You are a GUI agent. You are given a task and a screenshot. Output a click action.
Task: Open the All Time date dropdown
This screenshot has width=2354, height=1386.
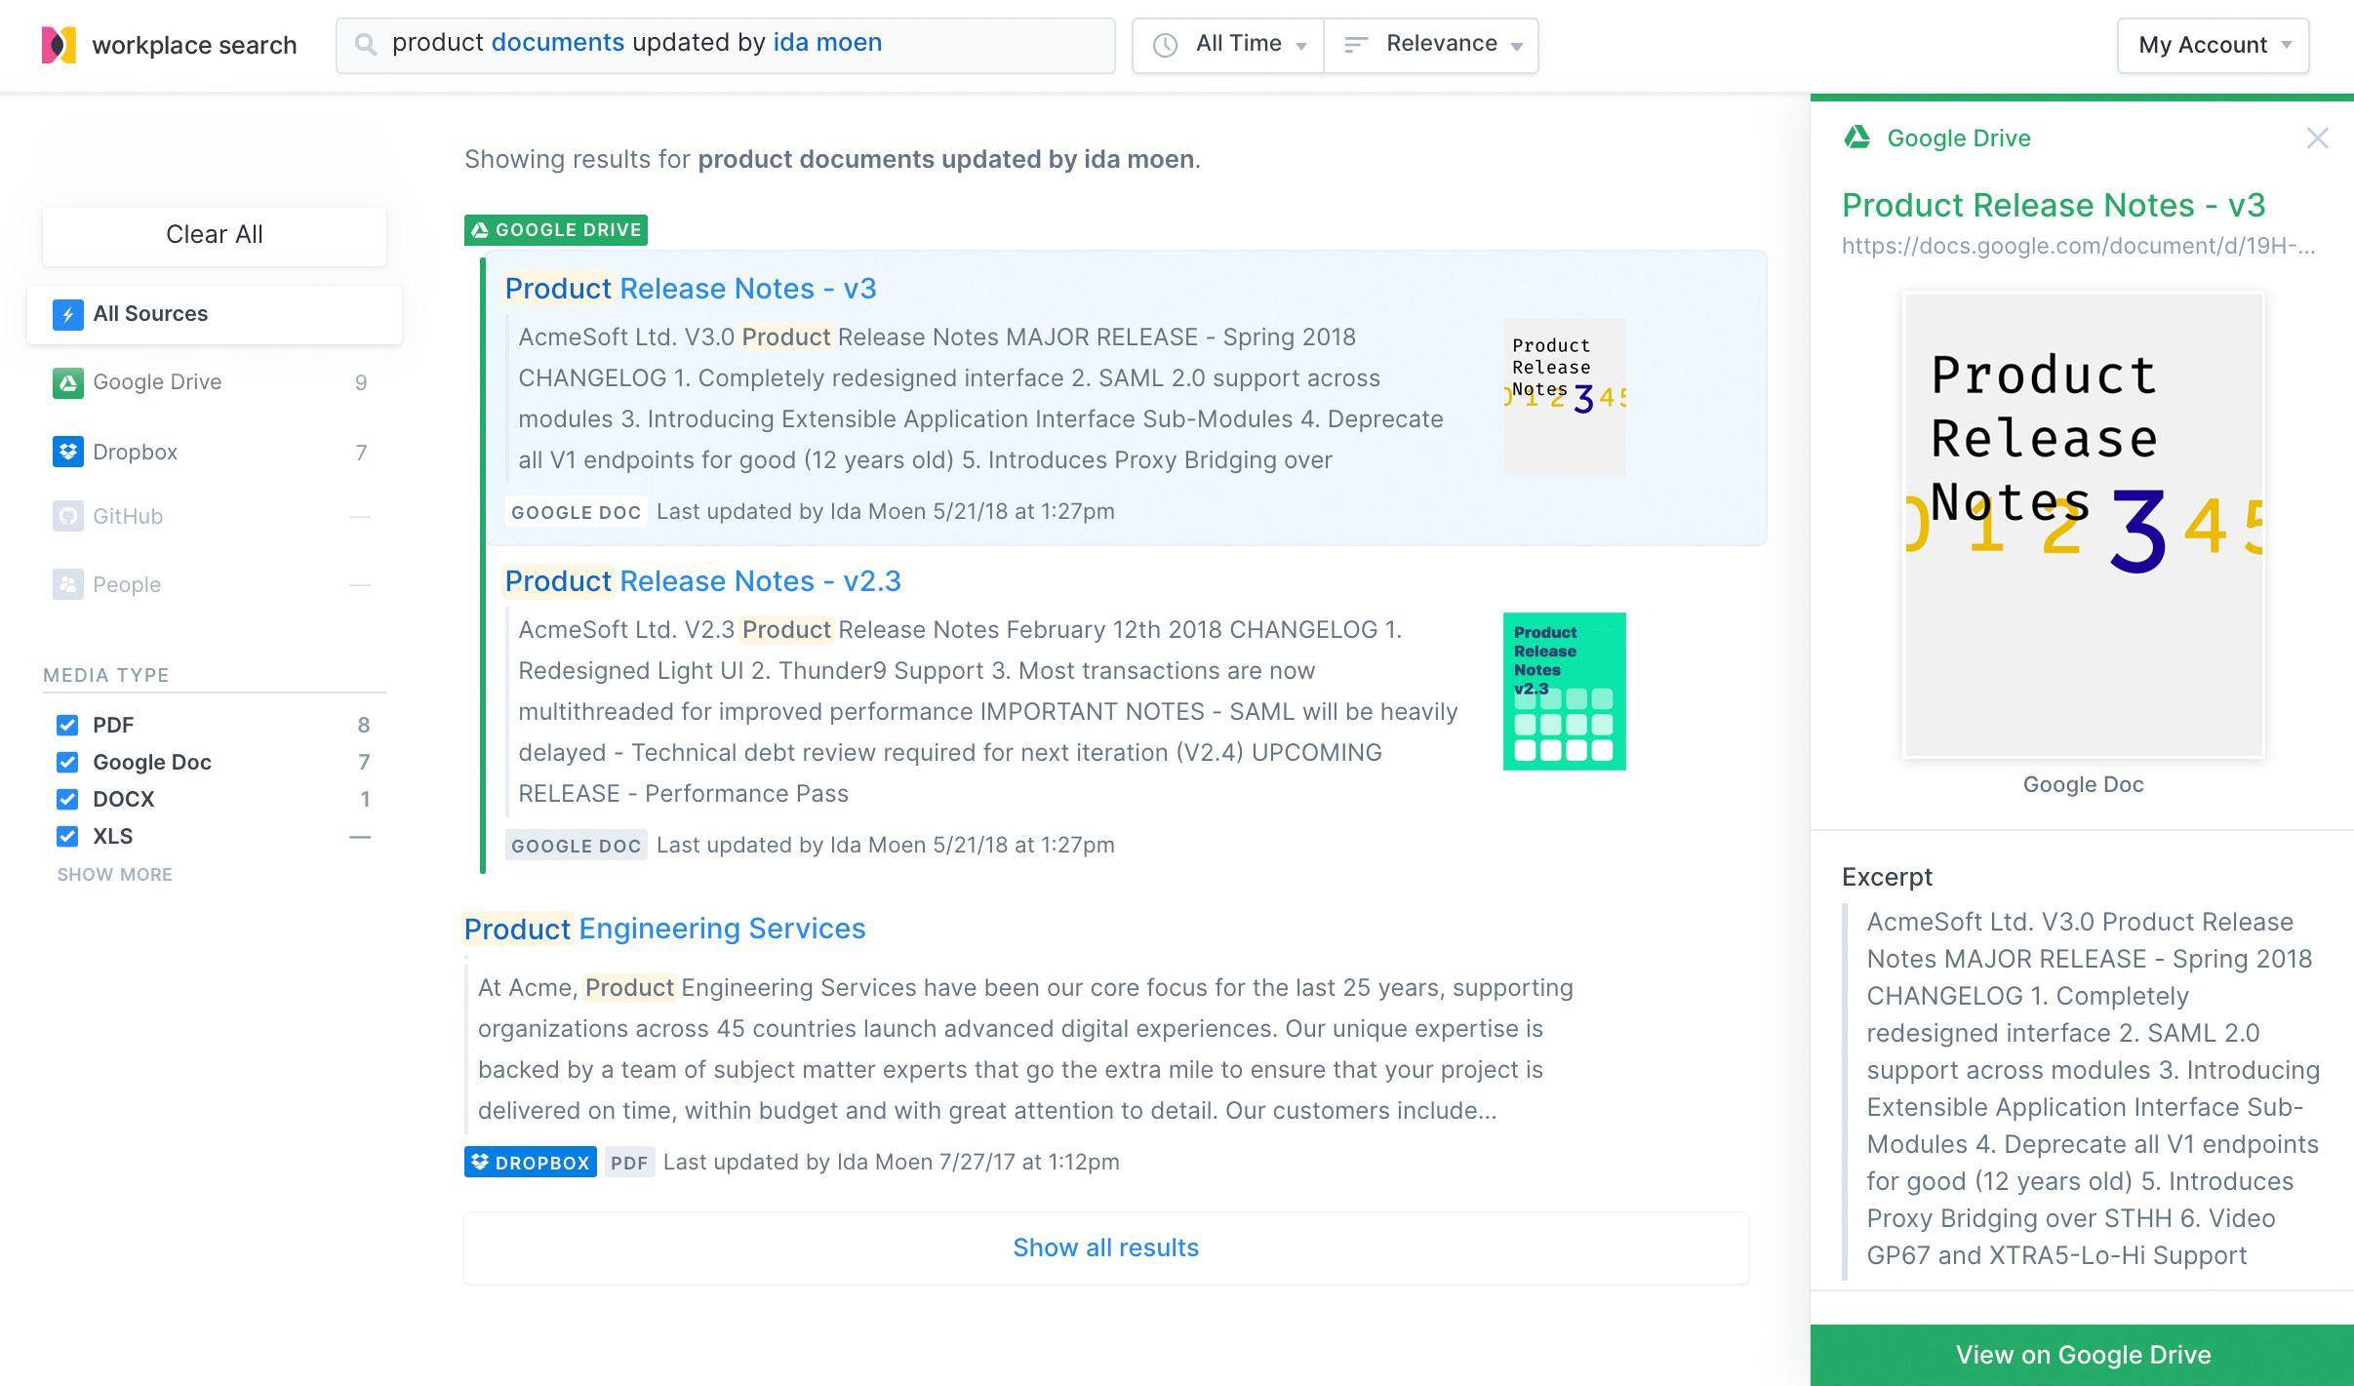(x=1228, y=45)
